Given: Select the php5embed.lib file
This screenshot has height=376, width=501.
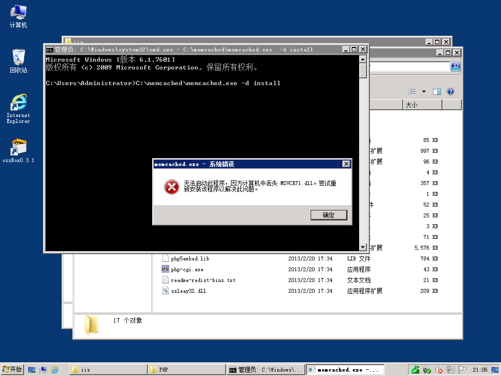Looking at the screenshot, I should 190,258.
